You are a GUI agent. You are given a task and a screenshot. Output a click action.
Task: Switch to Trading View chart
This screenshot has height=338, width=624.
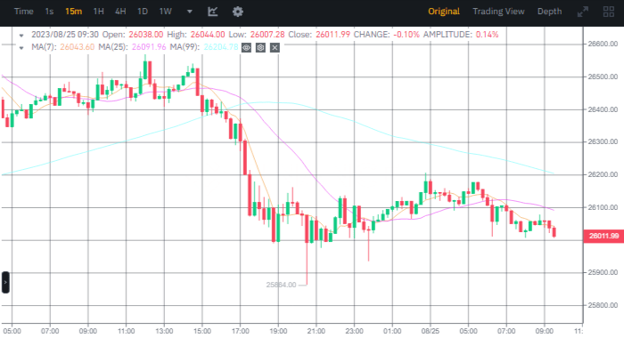coord(498,12)
